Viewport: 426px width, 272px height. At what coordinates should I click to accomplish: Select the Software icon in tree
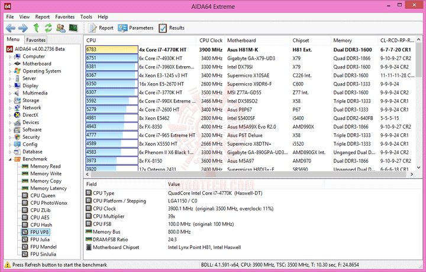tap(17, 130)
